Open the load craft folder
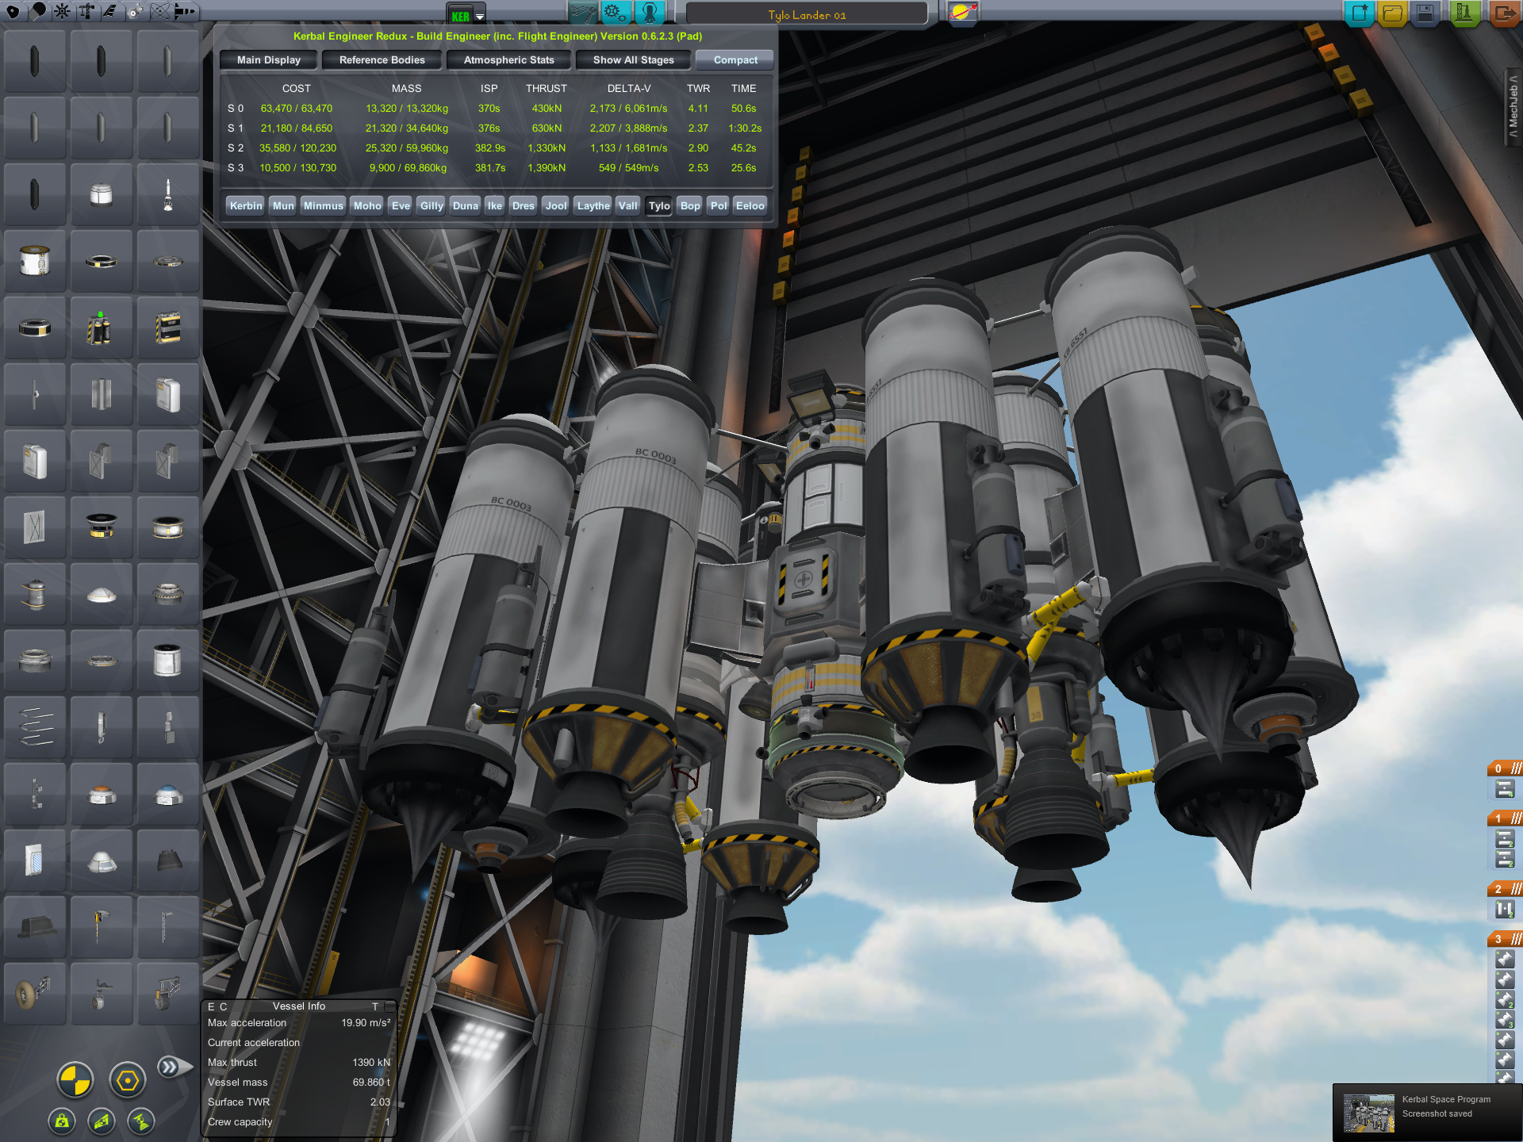This screenshot has height=1142, width=1523. pos(1392,13)
